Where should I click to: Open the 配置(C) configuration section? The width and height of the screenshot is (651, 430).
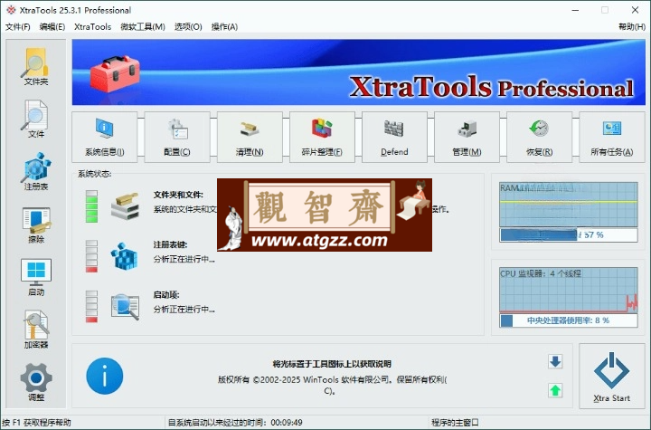pos(177,138)
